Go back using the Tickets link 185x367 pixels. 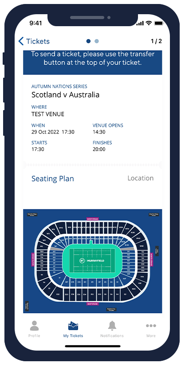coord(38,41)
